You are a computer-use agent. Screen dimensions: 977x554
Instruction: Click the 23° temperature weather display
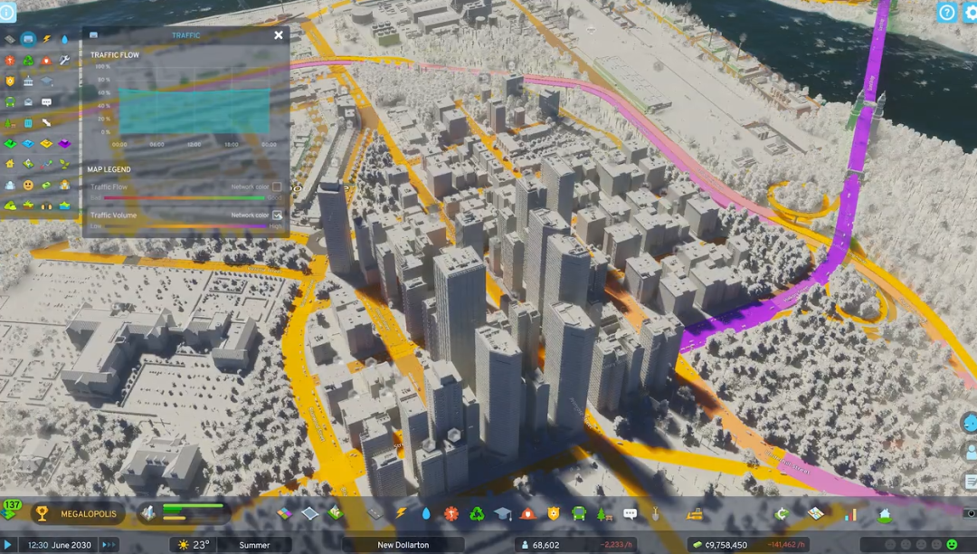pos(194,545)
